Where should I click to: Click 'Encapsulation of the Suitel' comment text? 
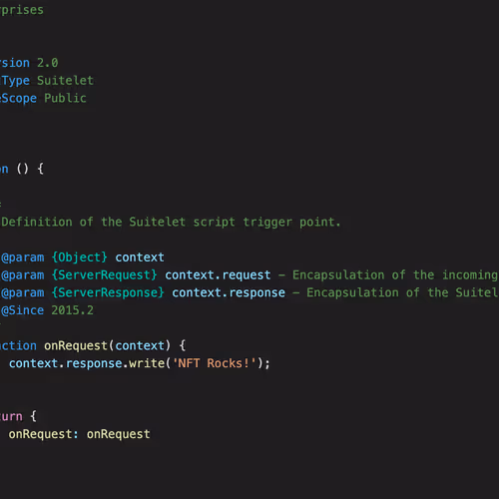coord(402,292)
